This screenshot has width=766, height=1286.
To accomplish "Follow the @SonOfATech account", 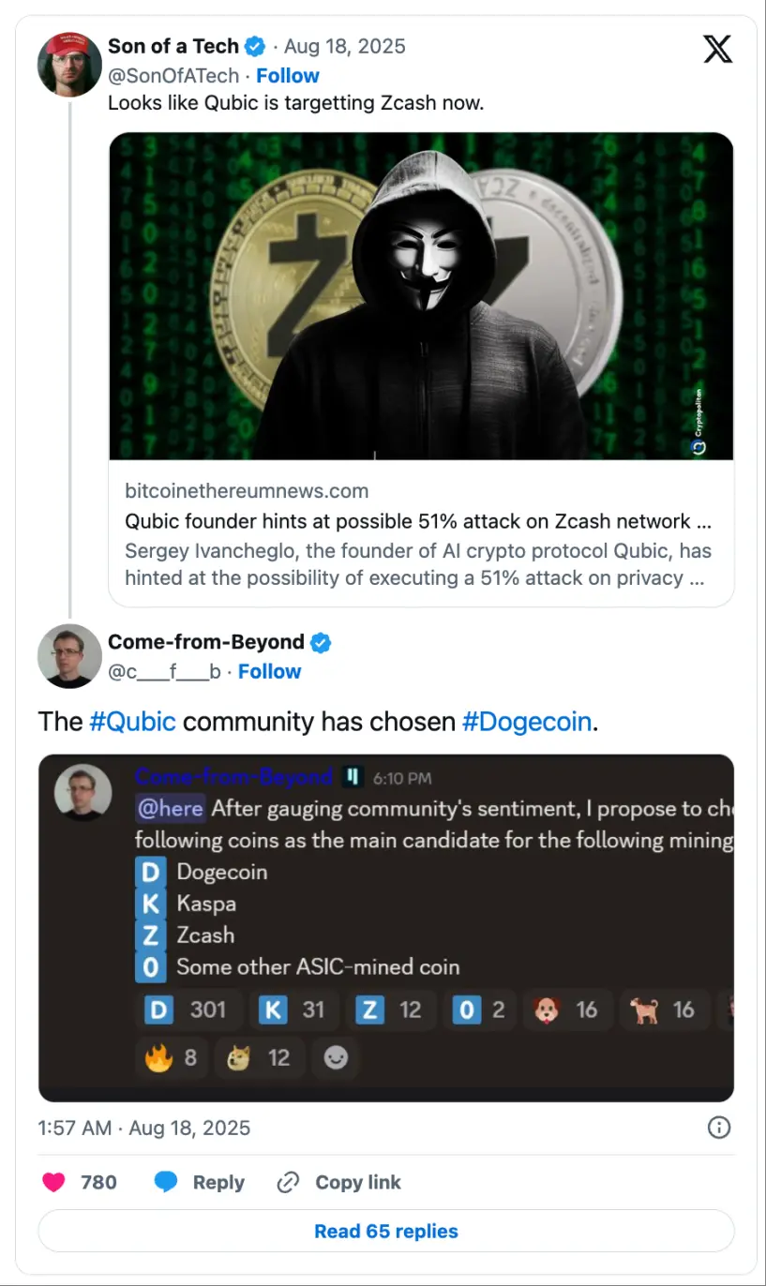I will coord(288,76).
